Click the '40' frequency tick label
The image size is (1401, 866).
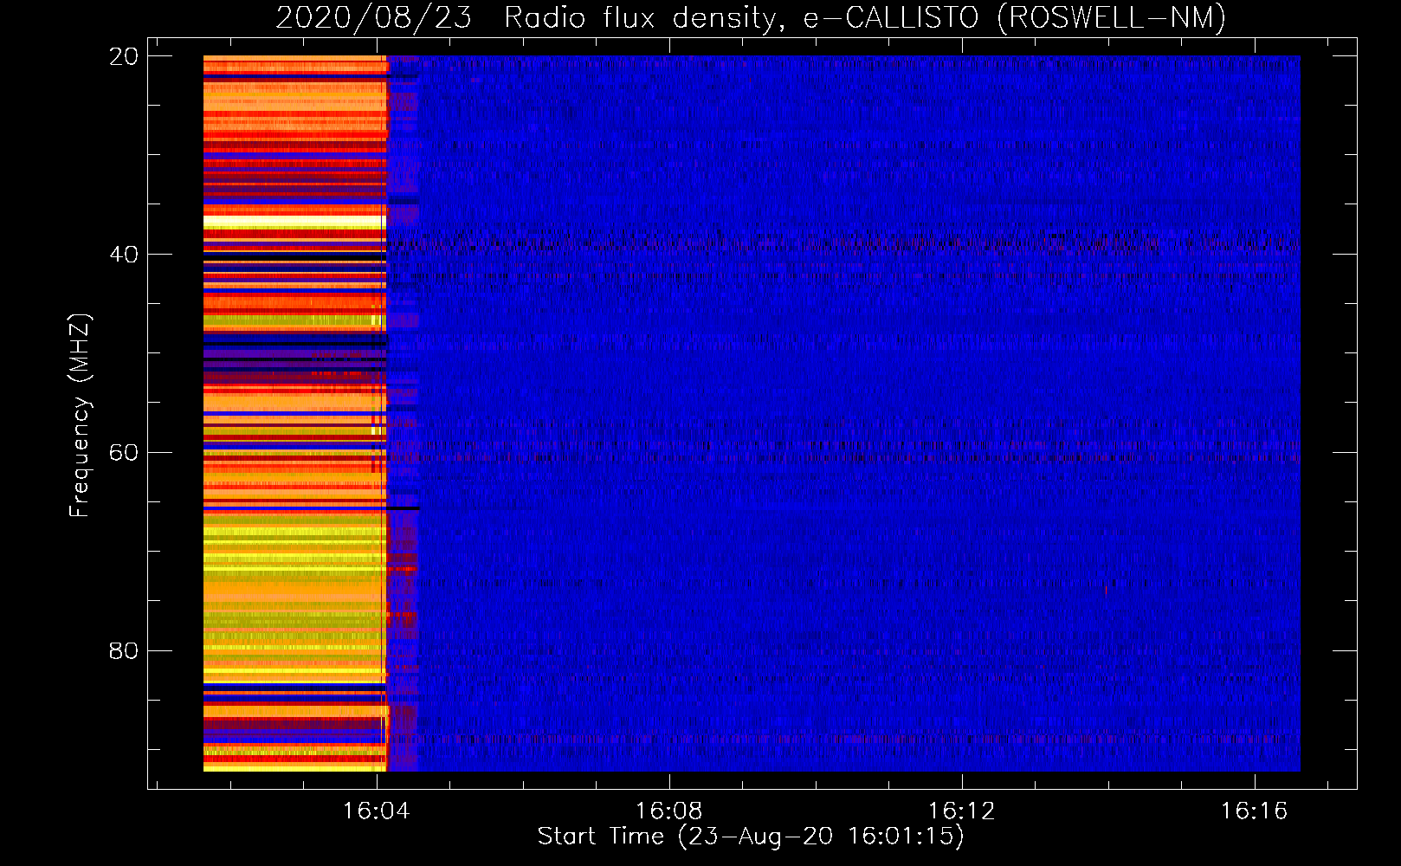(124, 255)
